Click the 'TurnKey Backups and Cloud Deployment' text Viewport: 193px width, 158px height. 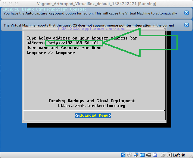(92, 101)
